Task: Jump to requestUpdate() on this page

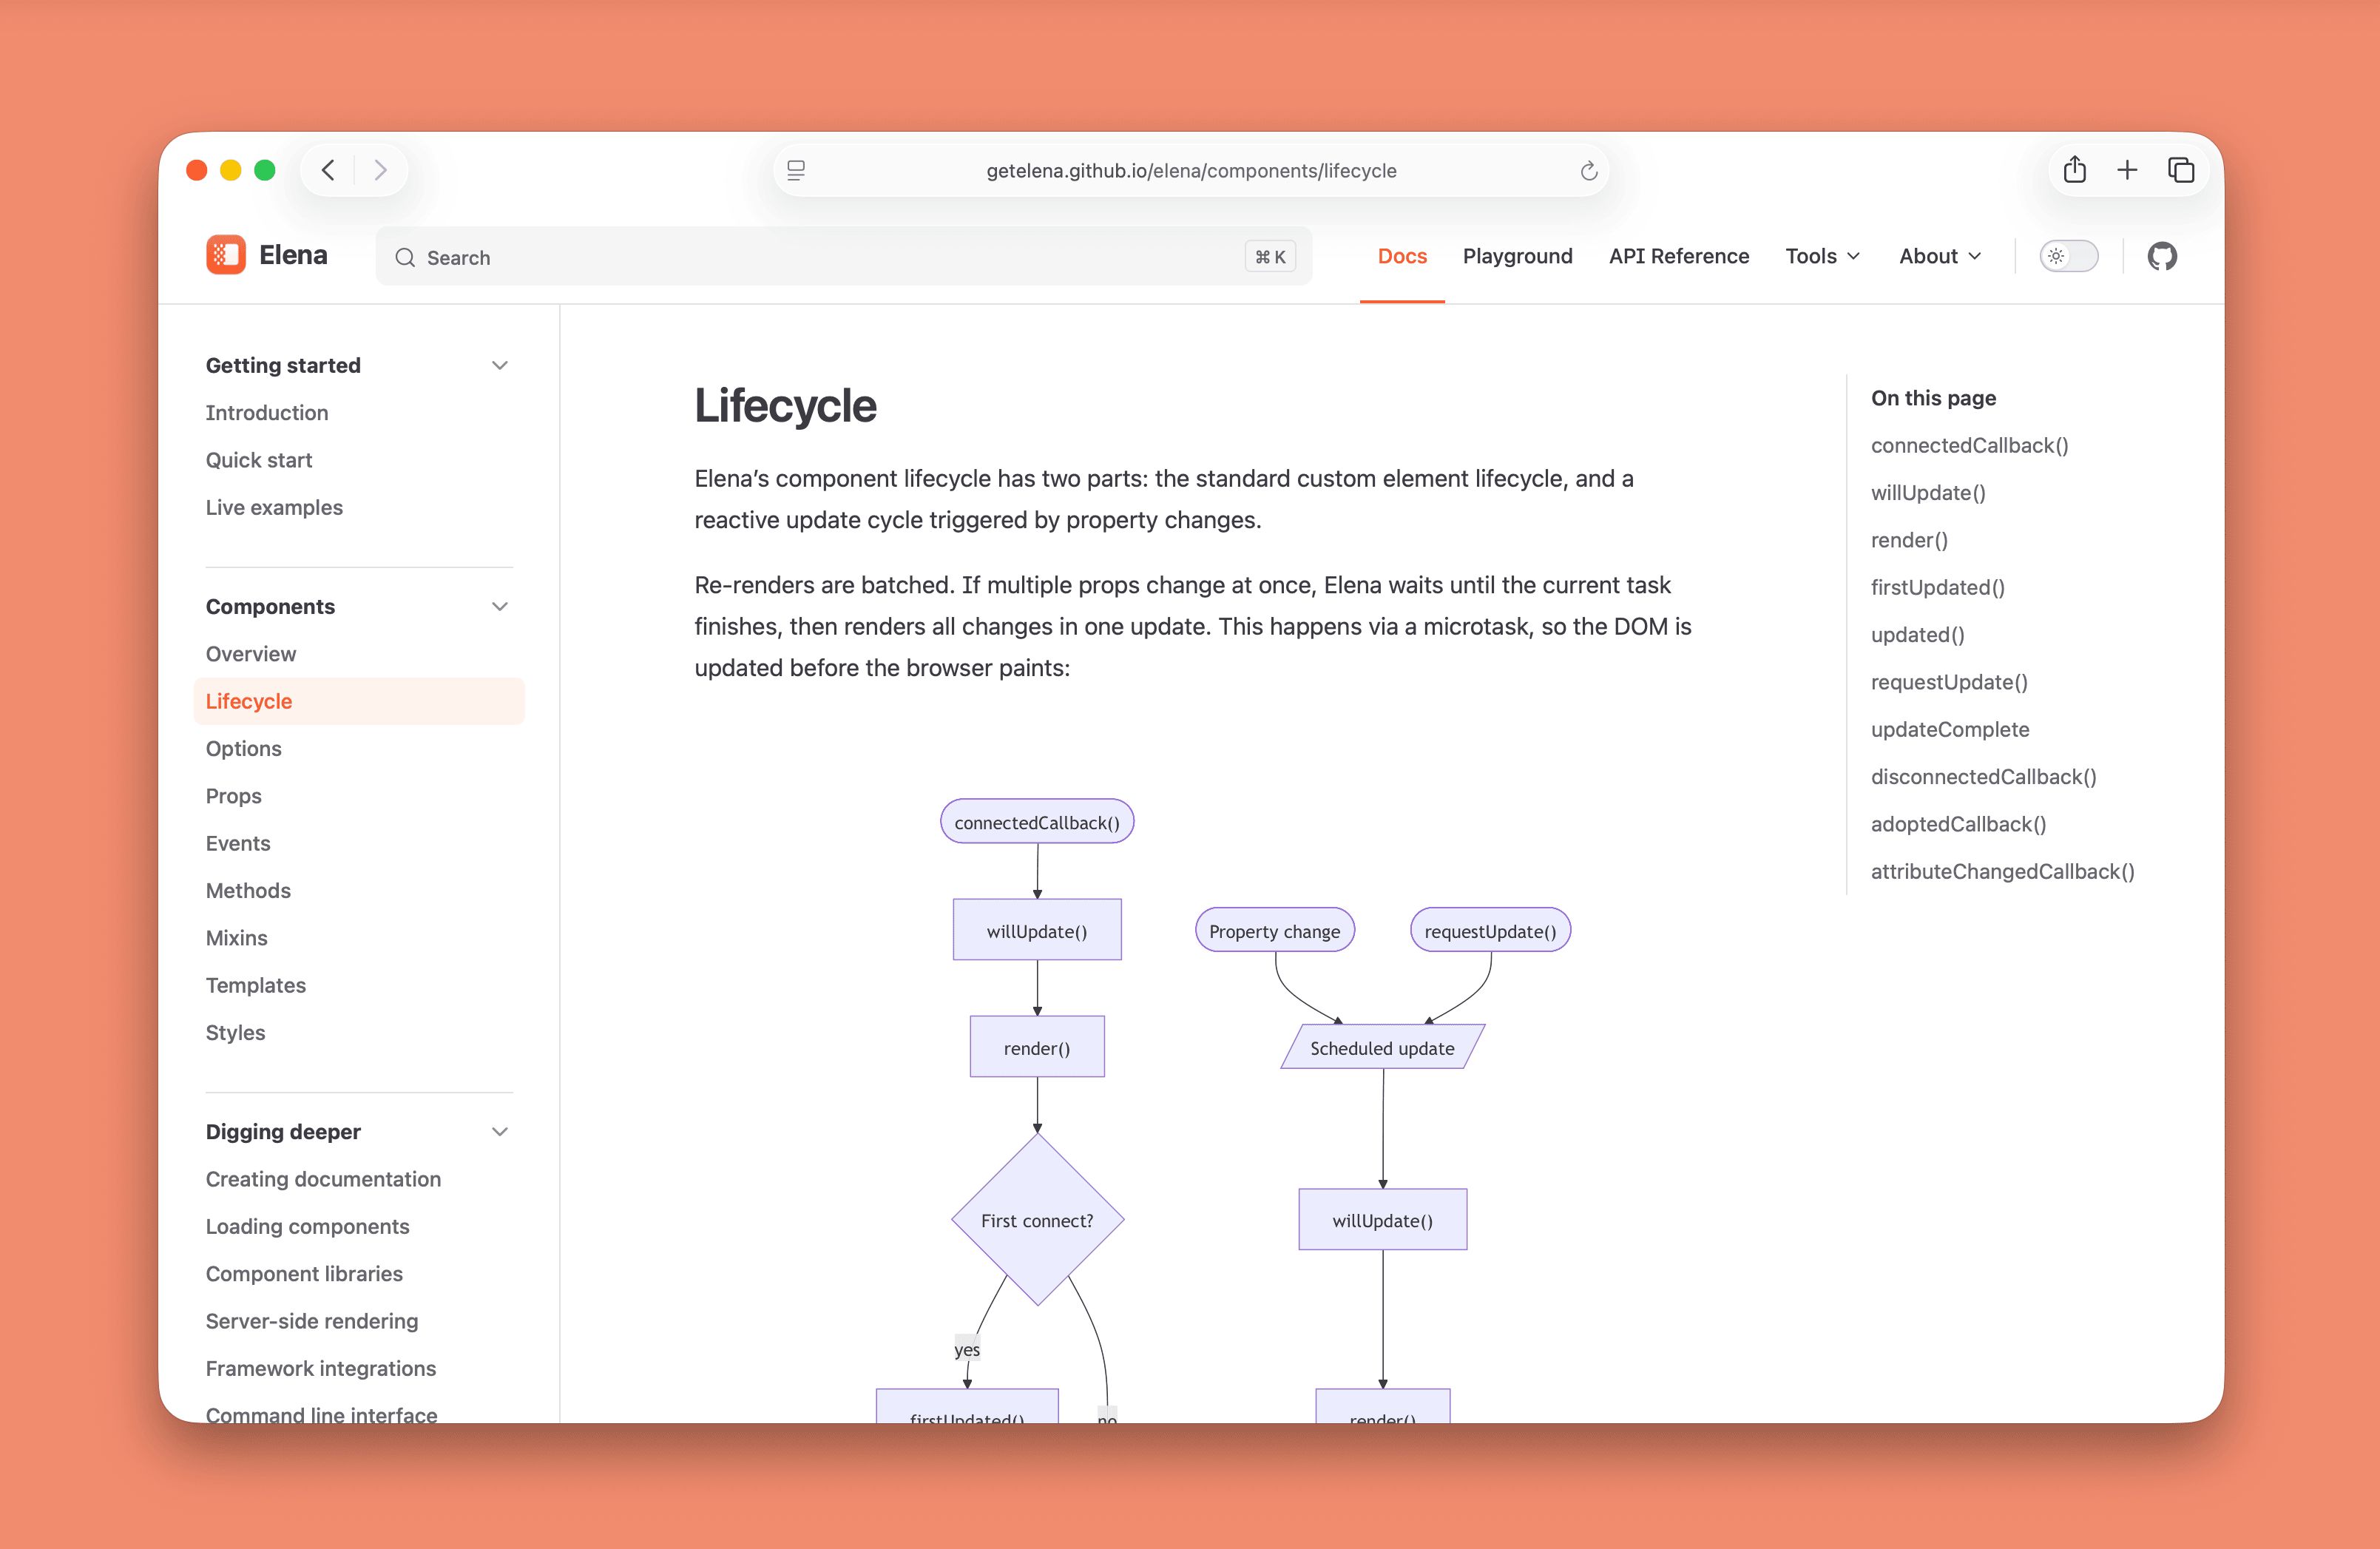Action: click(x=1949, y=681)
